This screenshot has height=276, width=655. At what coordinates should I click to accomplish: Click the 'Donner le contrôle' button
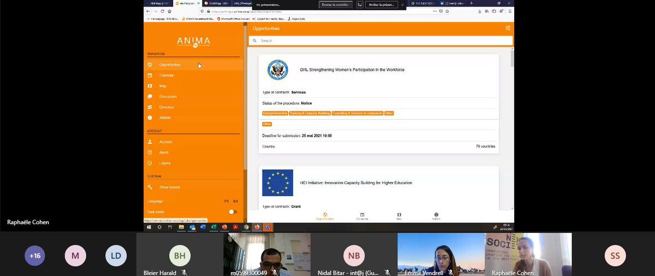pyautogui.click(x=336, y=4)
